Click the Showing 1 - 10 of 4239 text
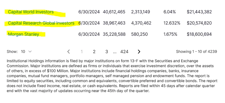This screenshot has height=103, width=225. point(196,52)
